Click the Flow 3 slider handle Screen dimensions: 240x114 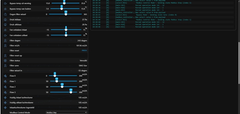tap(71, 92)
